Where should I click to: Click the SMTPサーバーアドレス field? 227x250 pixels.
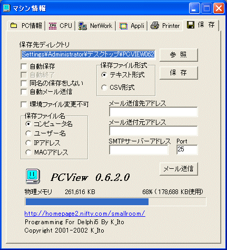point(139,150)
